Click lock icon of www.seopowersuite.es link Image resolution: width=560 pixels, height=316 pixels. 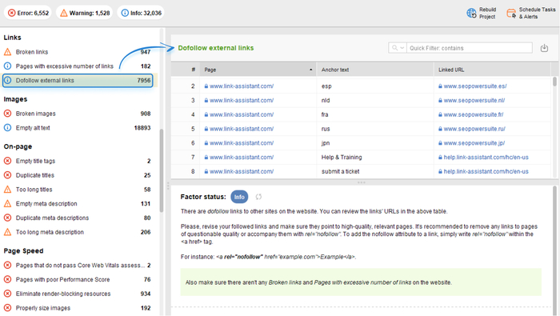tap(440, 86)
